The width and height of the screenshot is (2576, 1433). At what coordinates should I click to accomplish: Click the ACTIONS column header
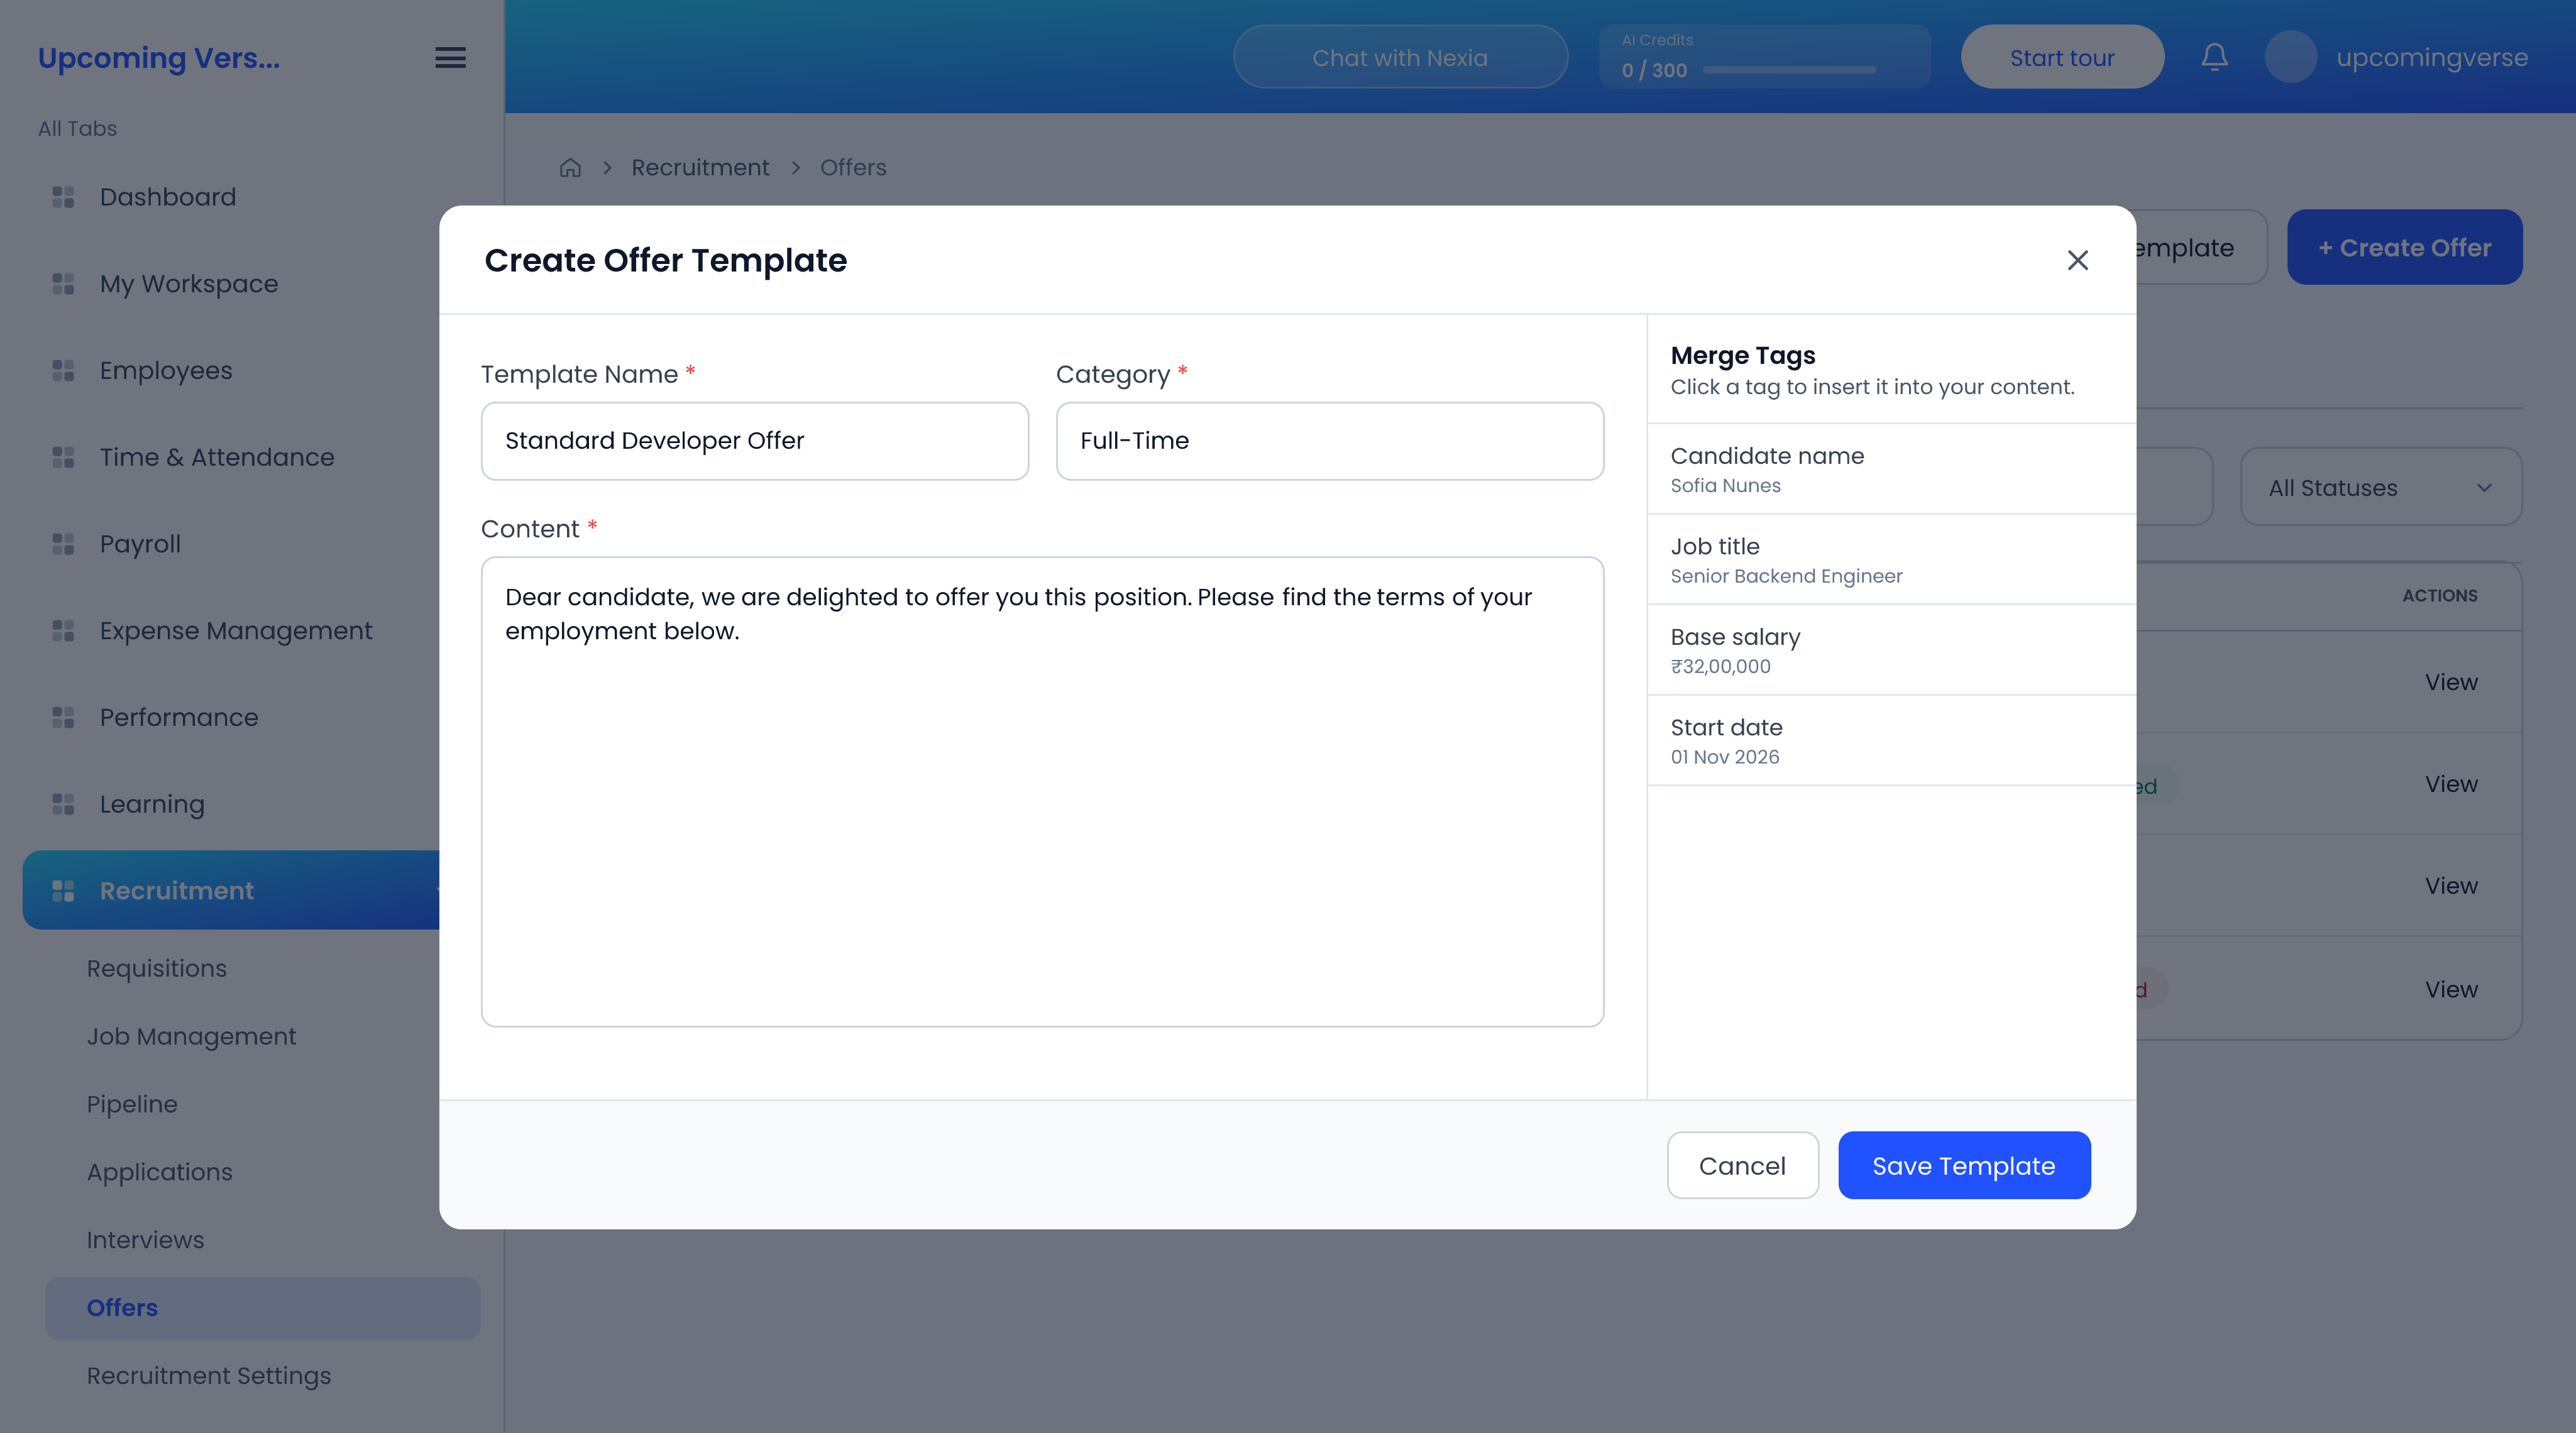point(2440,596)
